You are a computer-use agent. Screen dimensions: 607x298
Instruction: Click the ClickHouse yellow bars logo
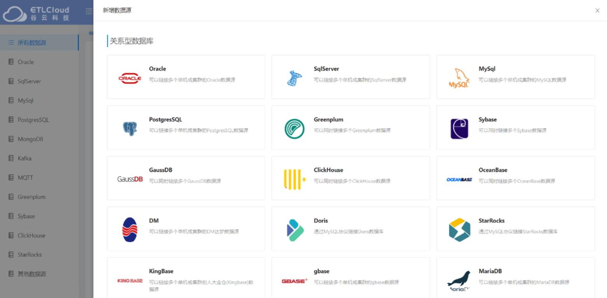295,179
